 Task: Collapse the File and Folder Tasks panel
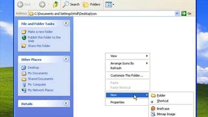66,23
